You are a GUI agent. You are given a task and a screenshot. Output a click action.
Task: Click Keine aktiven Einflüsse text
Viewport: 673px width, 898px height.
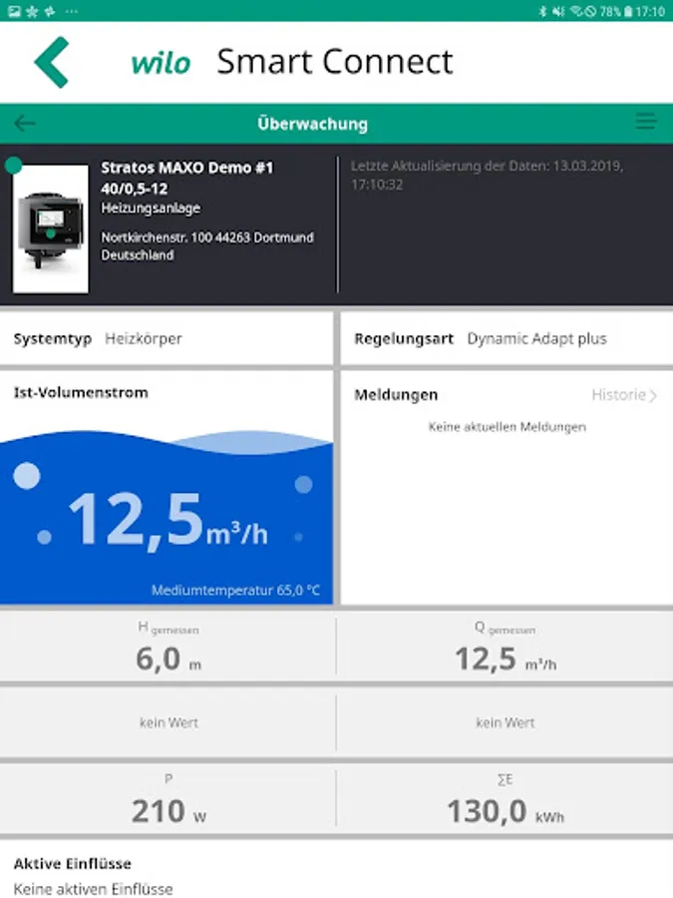coord(93,889)
